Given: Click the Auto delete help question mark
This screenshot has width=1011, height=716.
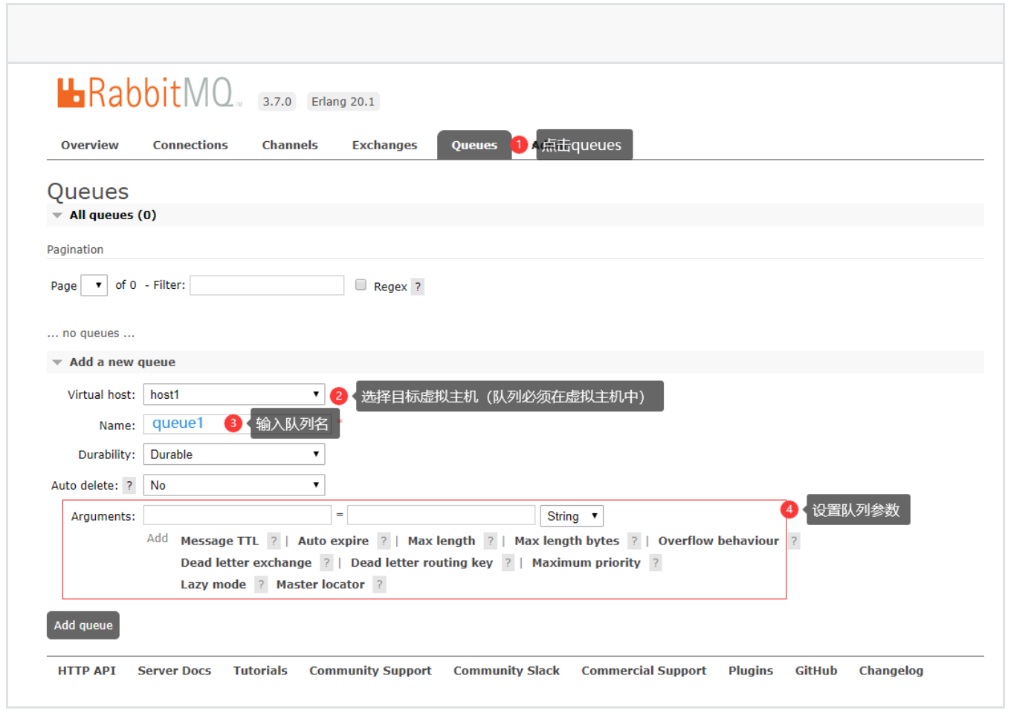Looking at the screenshot, I should click(129, 486).
